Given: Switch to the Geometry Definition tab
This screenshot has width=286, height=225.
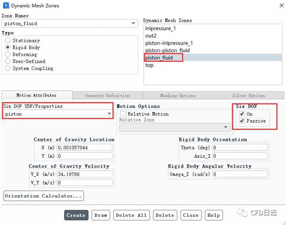Looking at the screenshot, I should 107,95.
